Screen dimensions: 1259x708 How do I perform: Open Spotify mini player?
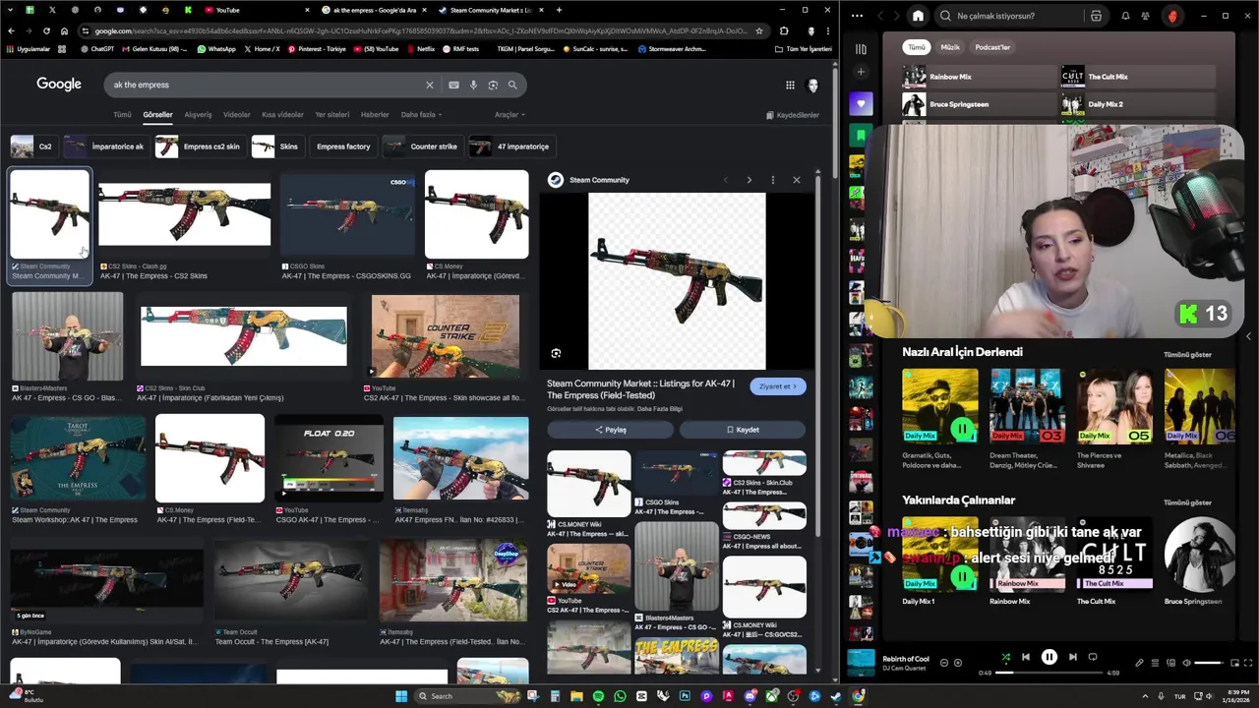[1233, 663]
